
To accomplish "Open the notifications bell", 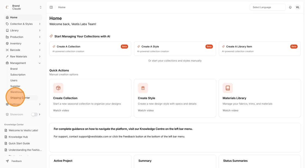I will (290, 7).
